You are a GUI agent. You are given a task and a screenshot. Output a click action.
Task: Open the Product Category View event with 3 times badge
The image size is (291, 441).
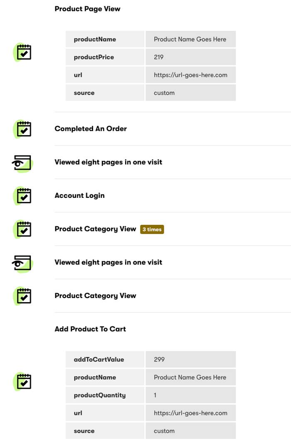95,229
